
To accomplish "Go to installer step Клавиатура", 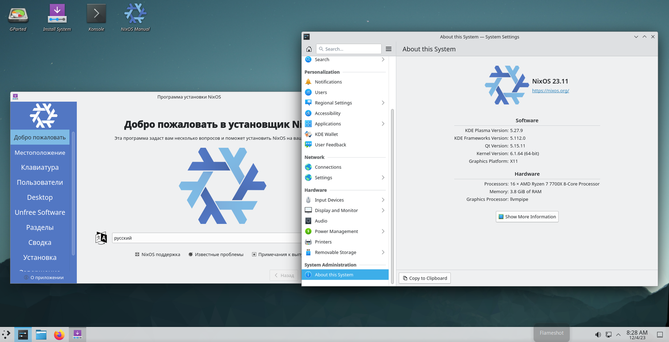I will [x=40, y=167].
